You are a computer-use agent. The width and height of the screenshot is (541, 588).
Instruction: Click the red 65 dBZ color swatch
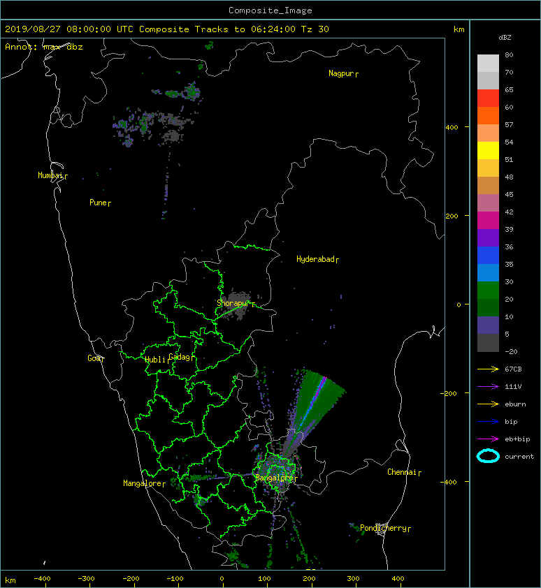pos(488,98)
